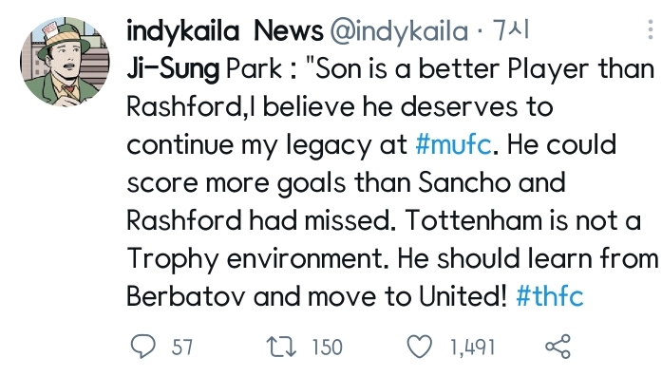Visit the @indykaila handle link
662x376 pixels.
[x=399, y=31]
